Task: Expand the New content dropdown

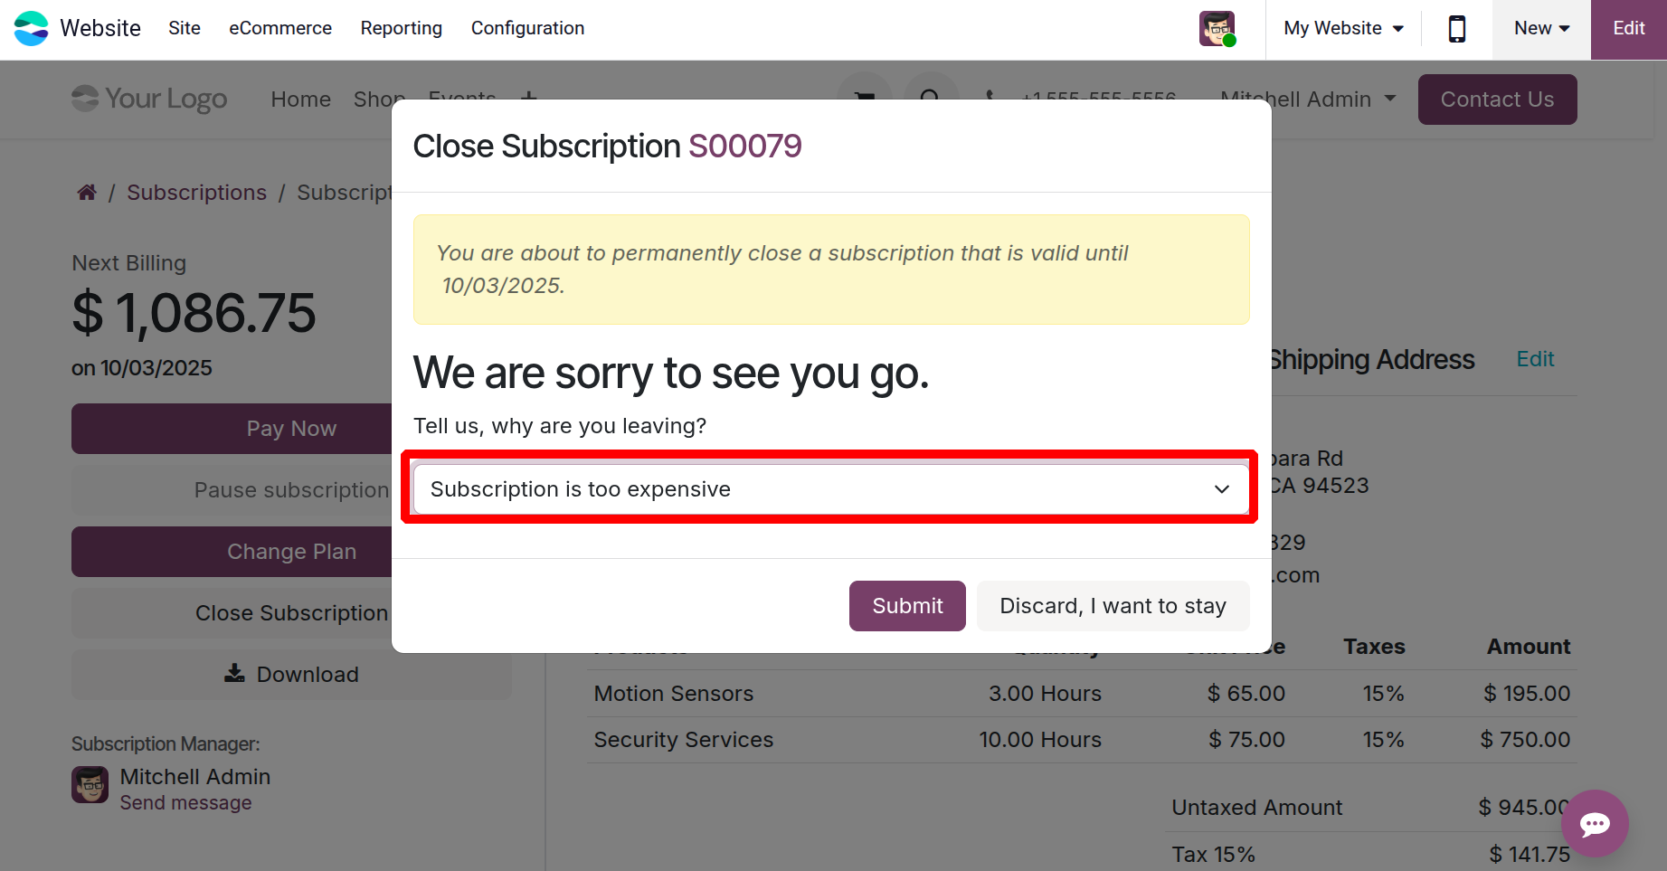Action: tap(1541, 28)
